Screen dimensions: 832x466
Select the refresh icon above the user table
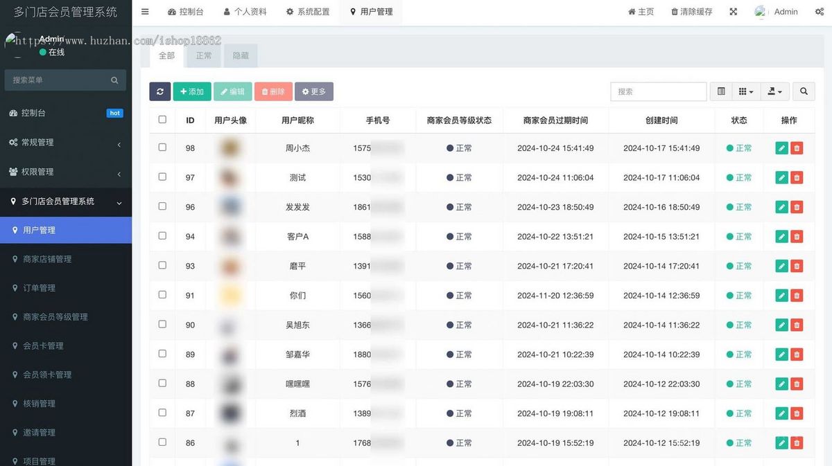coord(159,91)
